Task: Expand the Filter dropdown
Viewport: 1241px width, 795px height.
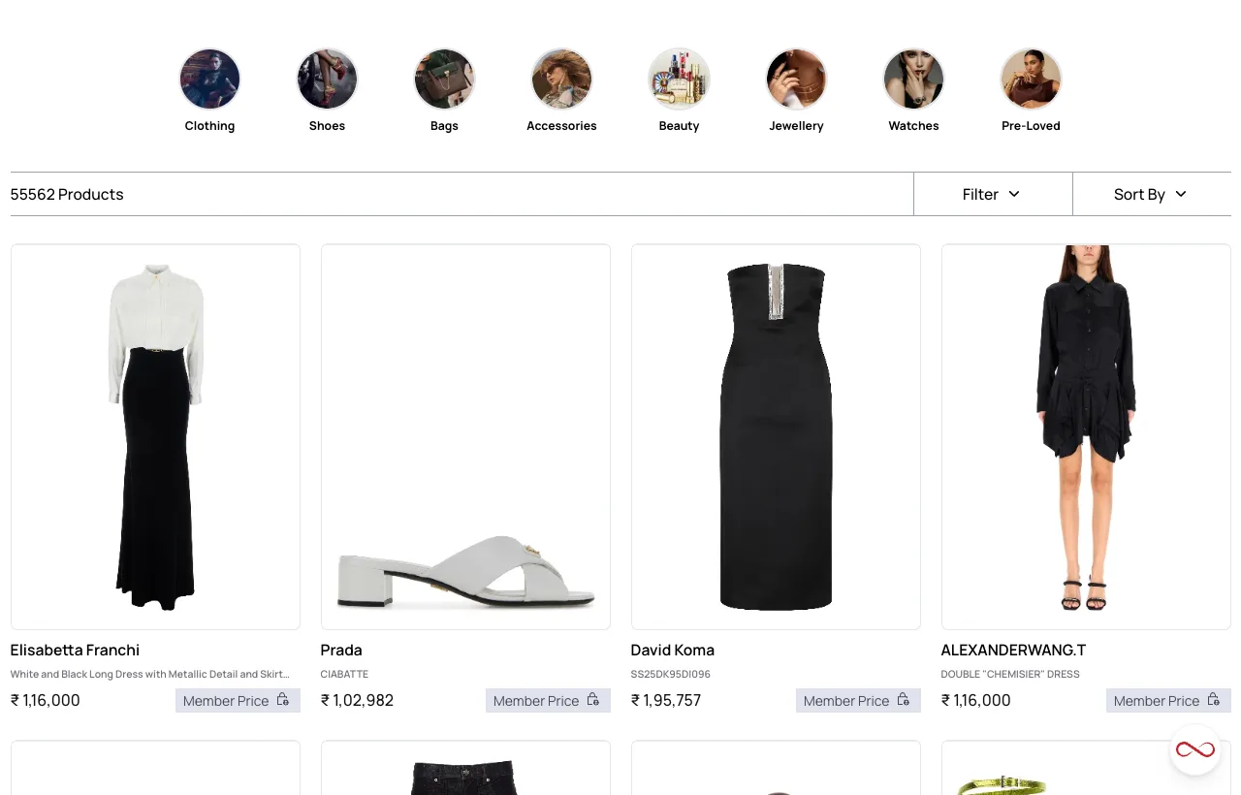Action: [993, 194]
